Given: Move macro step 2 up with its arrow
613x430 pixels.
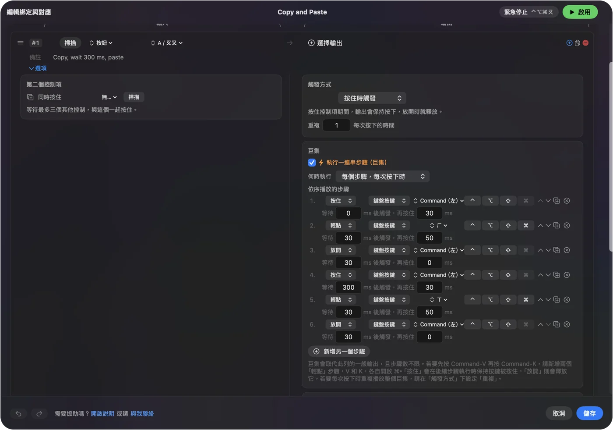Looking at the screenshot, I should coord(540,225).
